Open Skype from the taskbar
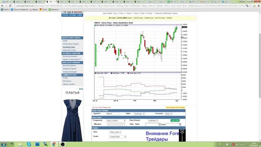This screenshot has width=261, height=147. 29,144
